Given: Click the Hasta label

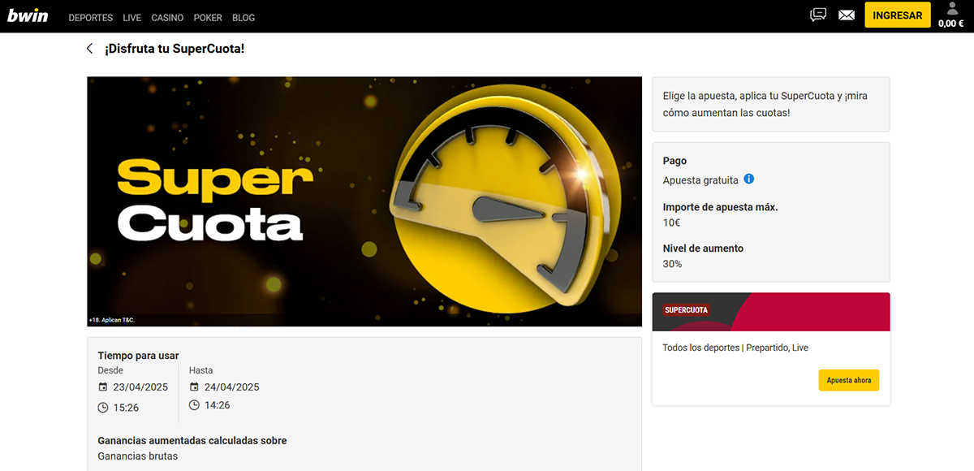Looking at the screenshot, I should point(200,370).
